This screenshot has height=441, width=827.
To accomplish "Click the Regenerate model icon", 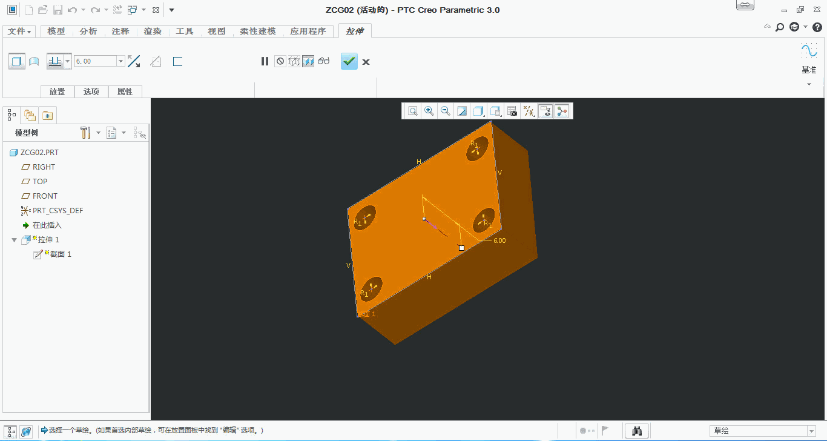I will coord(118,10).
